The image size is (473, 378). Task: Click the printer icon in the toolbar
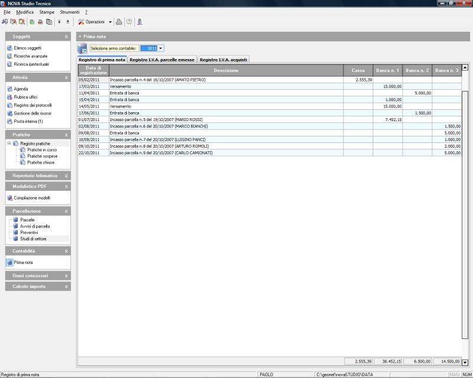[118, 22]
